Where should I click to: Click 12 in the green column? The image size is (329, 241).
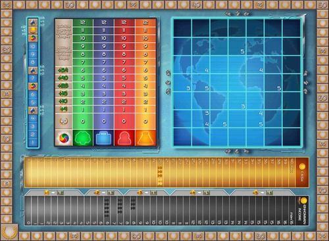tap(83, 22)
